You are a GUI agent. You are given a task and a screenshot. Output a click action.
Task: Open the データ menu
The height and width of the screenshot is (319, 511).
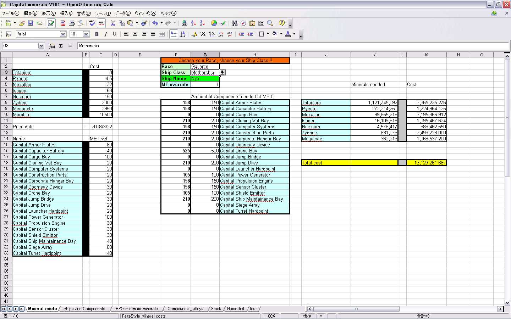pos(122,13)
